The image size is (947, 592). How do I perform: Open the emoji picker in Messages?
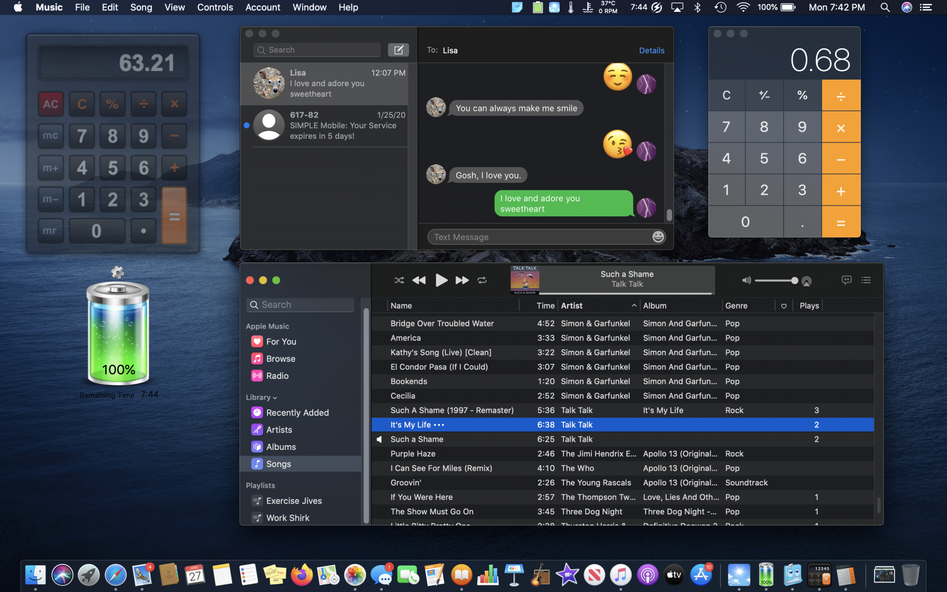(658, 237)
